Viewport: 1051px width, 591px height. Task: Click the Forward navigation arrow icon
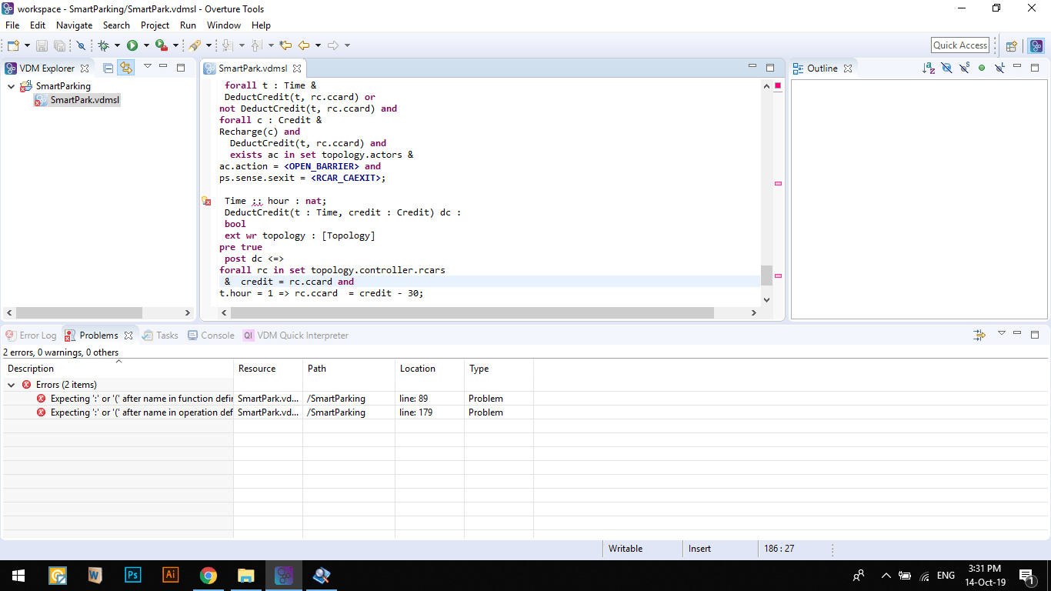click(x=333, y=45)
